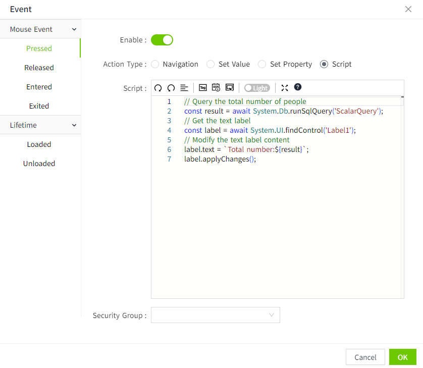Click the undo icon in script toolbar
423x368 pixels.
pyautogui.click(x=158, y=88)
